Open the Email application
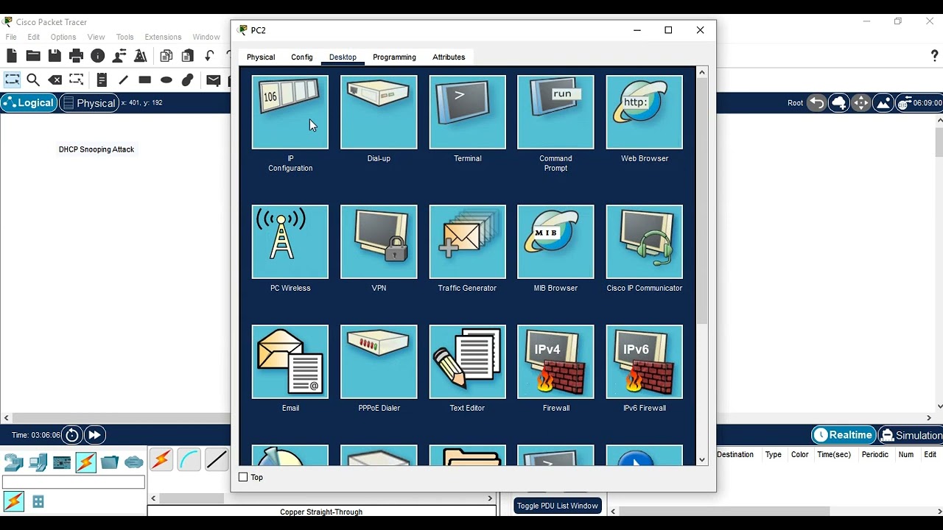This screenshot has height=530, width=943. (x=290, y=361)
